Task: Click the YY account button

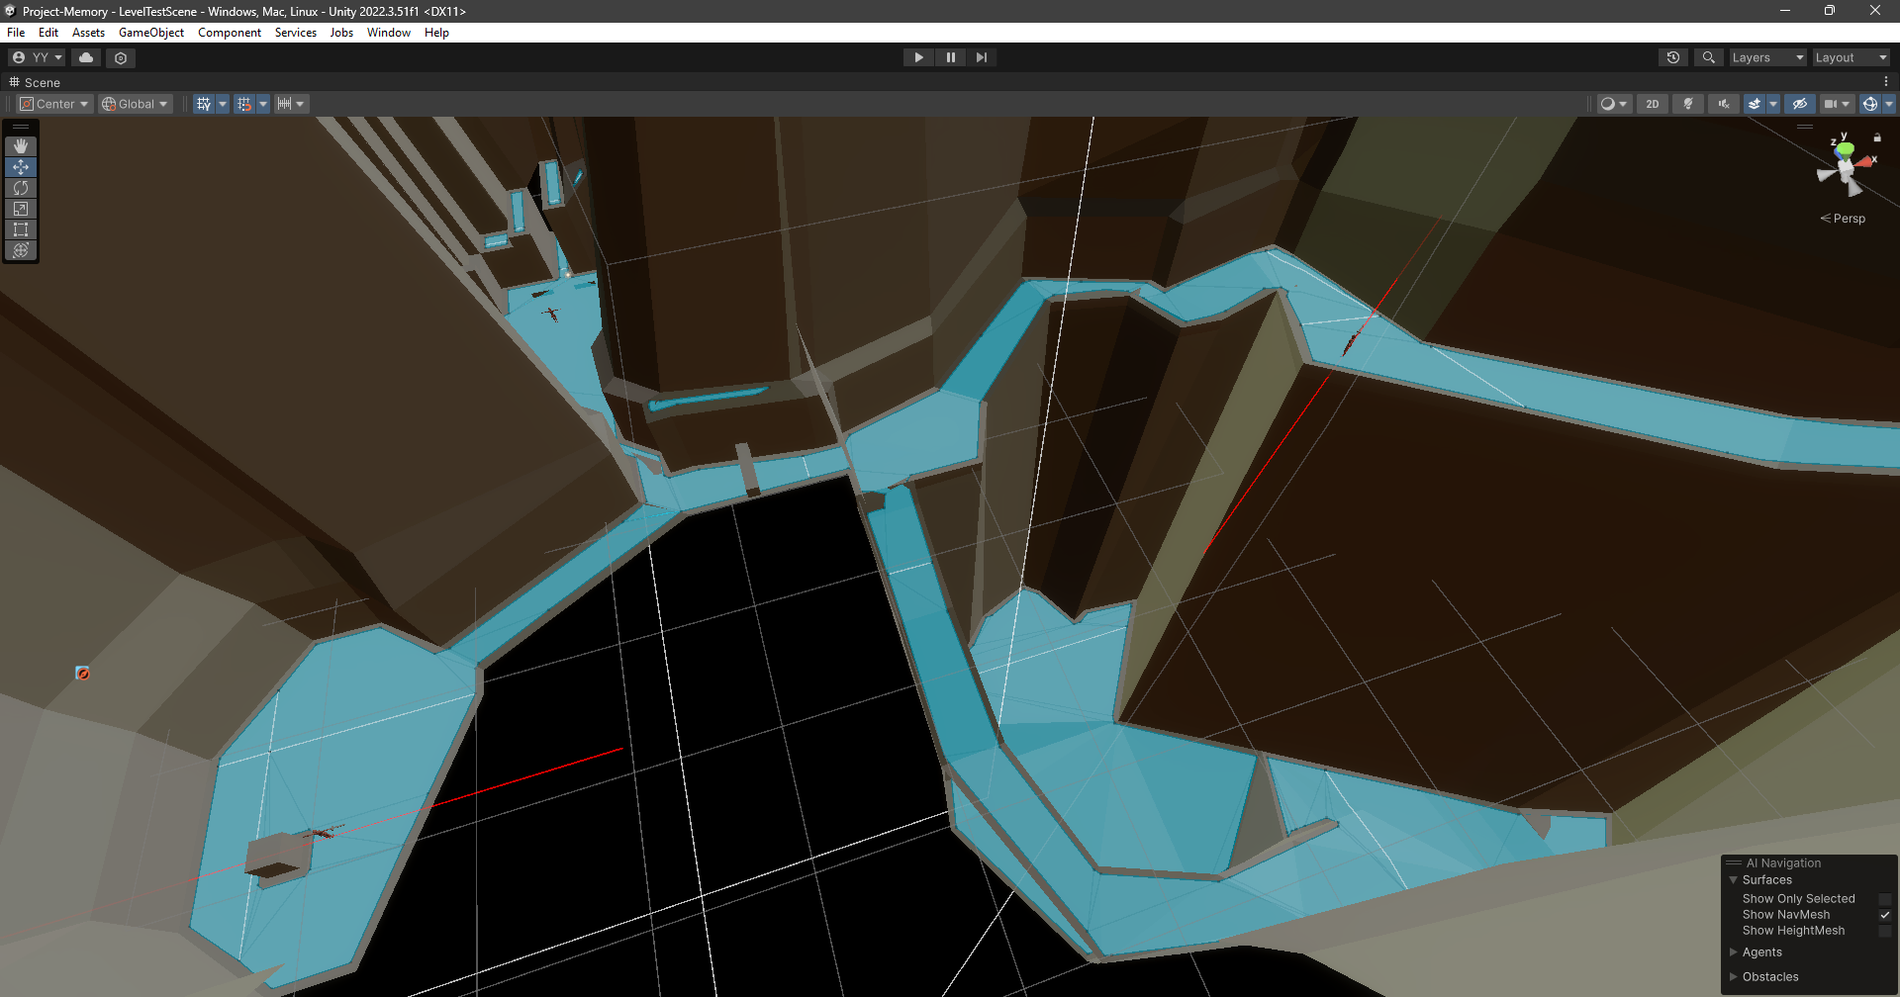Action: click(x=36, y=57)
